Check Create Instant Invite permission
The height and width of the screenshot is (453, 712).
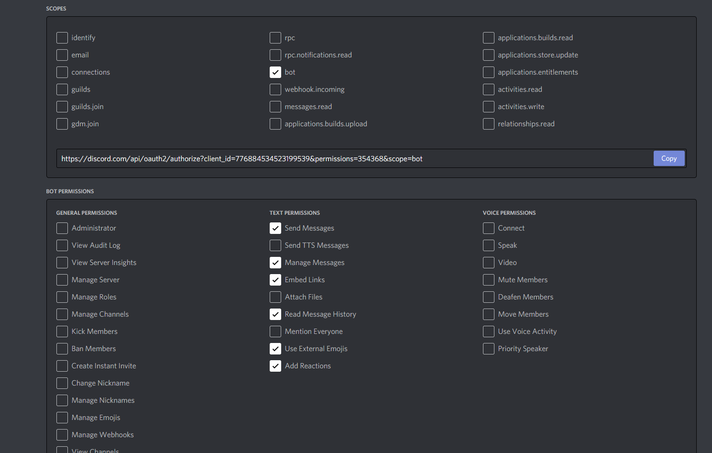[62, 366]
